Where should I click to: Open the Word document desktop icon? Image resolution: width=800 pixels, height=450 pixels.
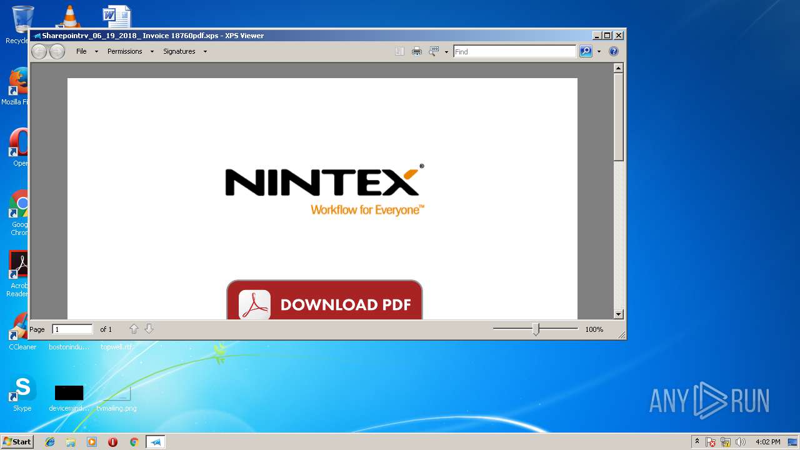point(117,17)
